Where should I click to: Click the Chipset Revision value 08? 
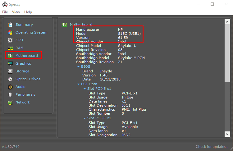(x=120, y=50)
